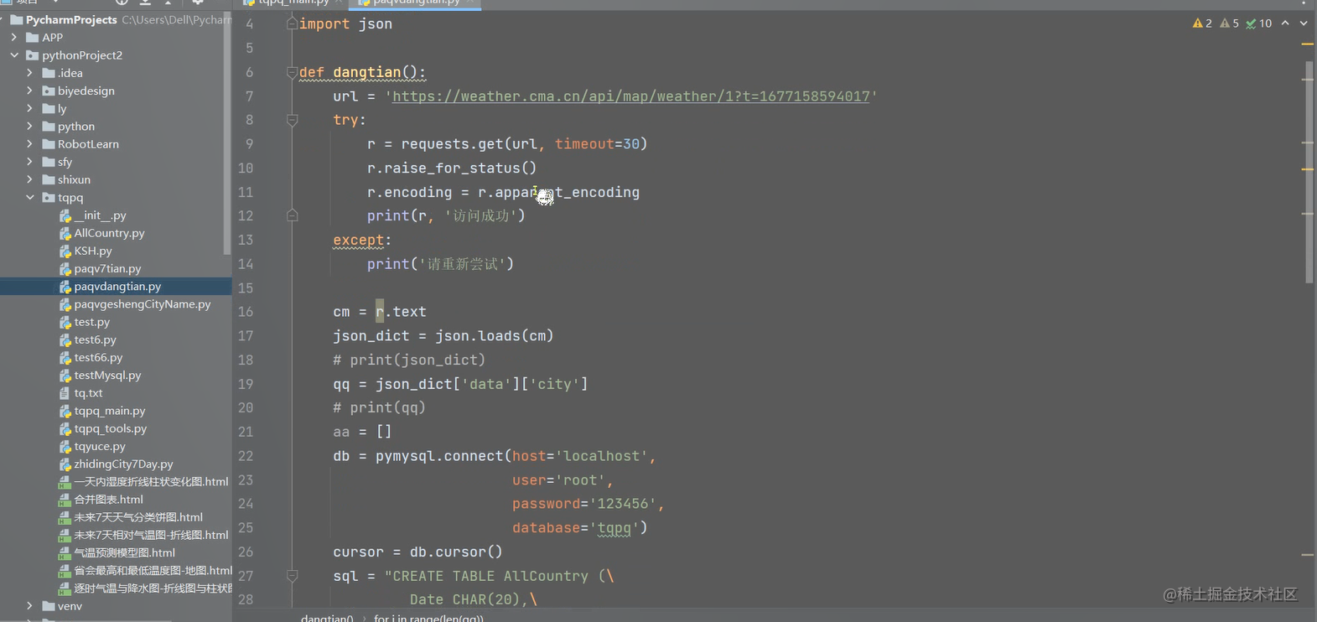
Task: Click r.raise_for_status() on line 10
Action: (x=452, y=168)
